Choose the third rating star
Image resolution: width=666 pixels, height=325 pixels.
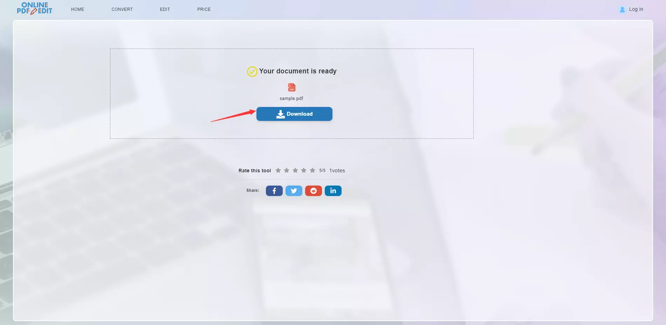(x=295, y=171)
